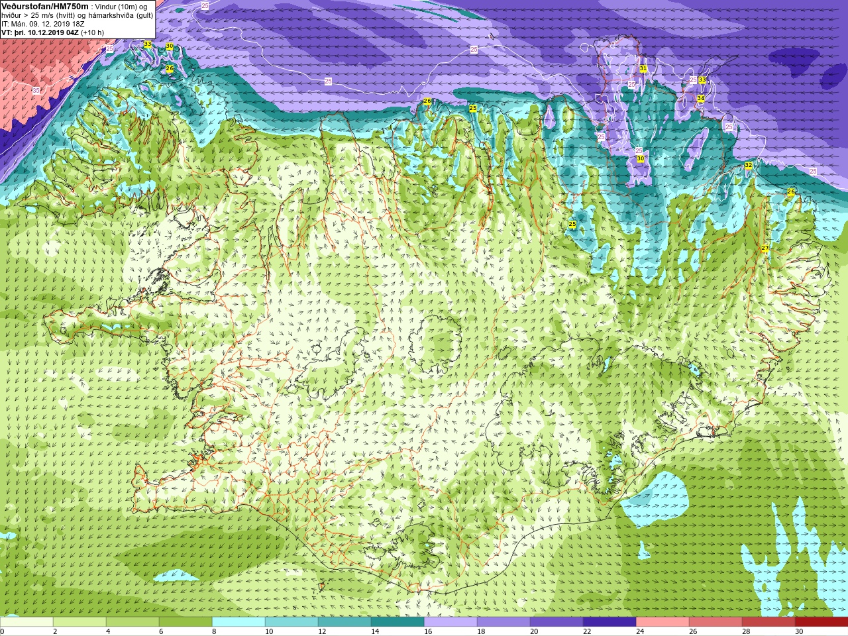
Task: Click the legend scale number 12
Action: click(323, 631)
